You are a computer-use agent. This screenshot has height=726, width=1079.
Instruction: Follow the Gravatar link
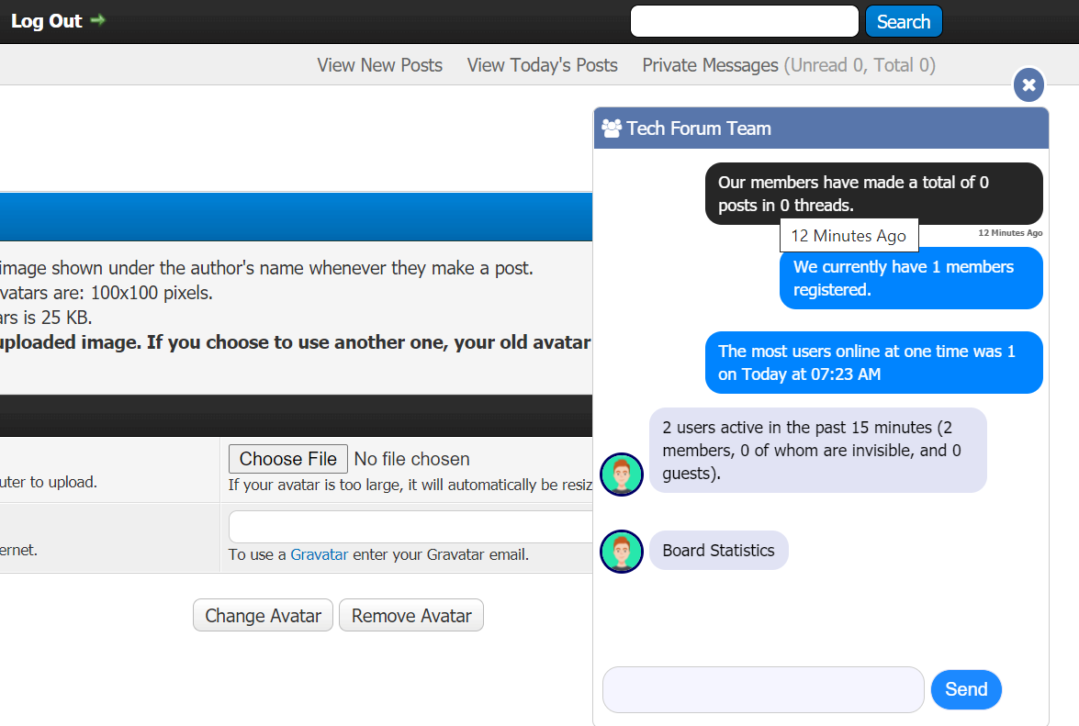click(x=319, y=554)
